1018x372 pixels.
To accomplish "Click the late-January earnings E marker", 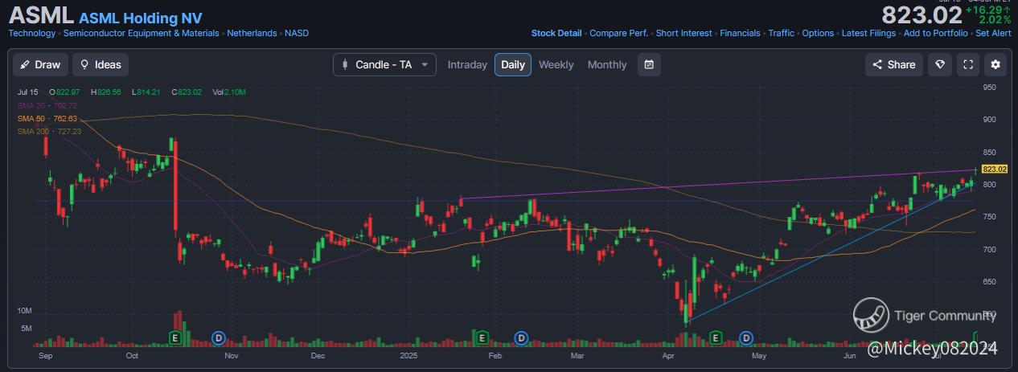I will pos(481,337).
